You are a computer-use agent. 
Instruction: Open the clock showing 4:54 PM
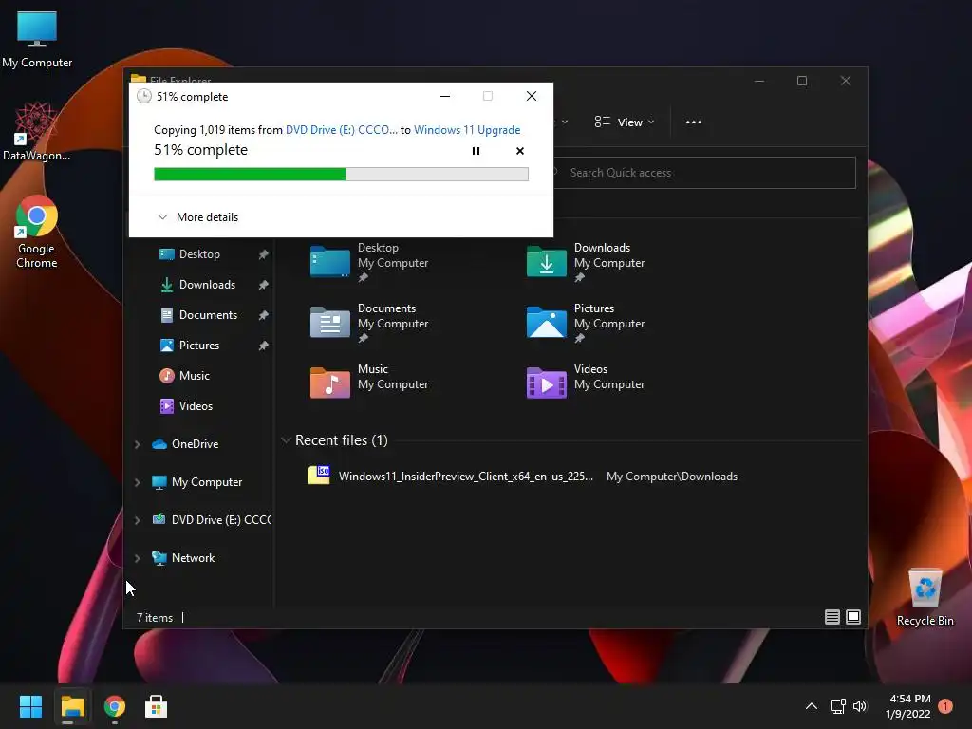click(908, 706)
